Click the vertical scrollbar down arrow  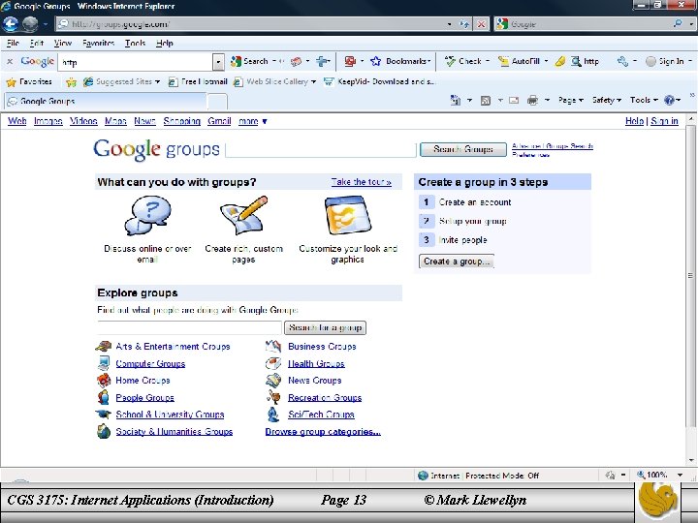[691, 461]
